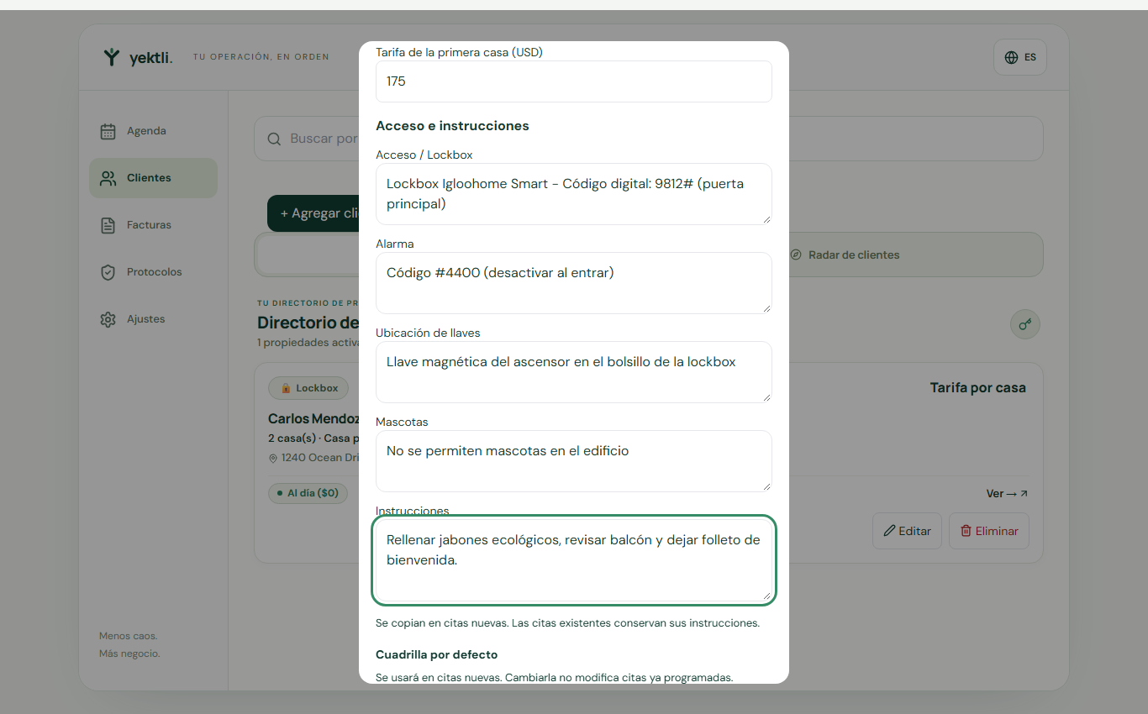Open Ajustes settings in the sidebar
This screenshot has width=1148, height=714.
153,319
